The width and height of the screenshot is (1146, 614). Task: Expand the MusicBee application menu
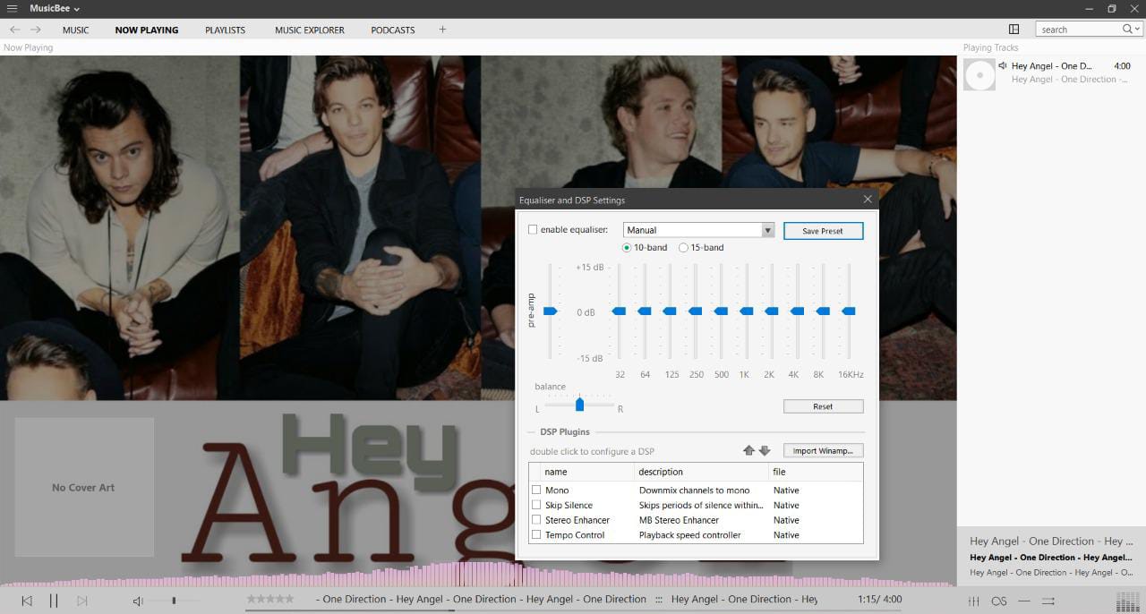(55, 8)
